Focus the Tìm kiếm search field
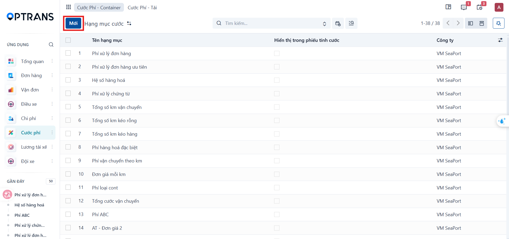 click(271, 23)
